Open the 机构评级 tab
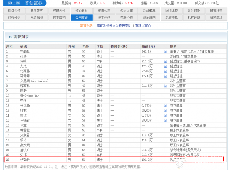Screen dimensions: 230x170 click(x=194, y=18)
